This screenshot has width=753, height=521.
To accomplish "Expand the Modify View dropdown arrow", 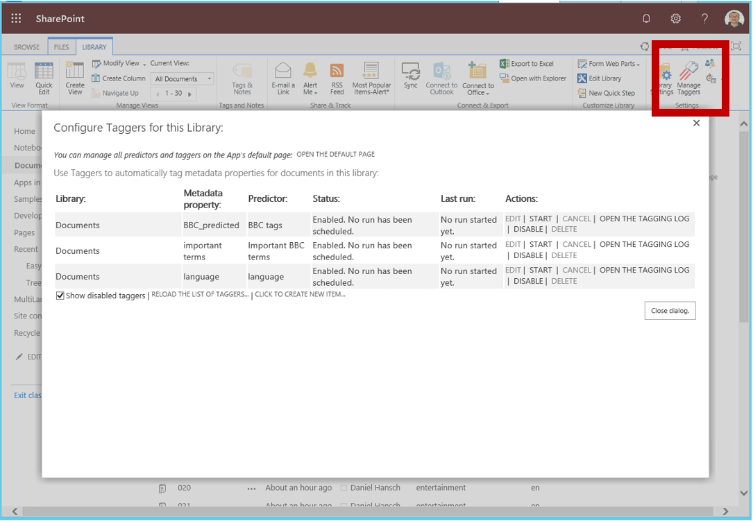I will [144, 64].
